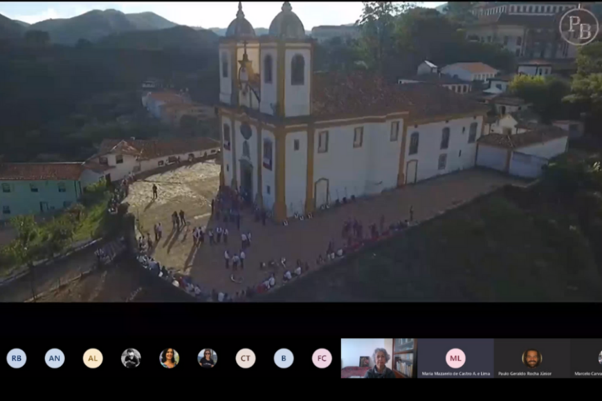Image resolution: width=602 pixels, height=401 pixels.
Task: Click the black-and-white photo participant avatar
Action: (x=131, y=358)
